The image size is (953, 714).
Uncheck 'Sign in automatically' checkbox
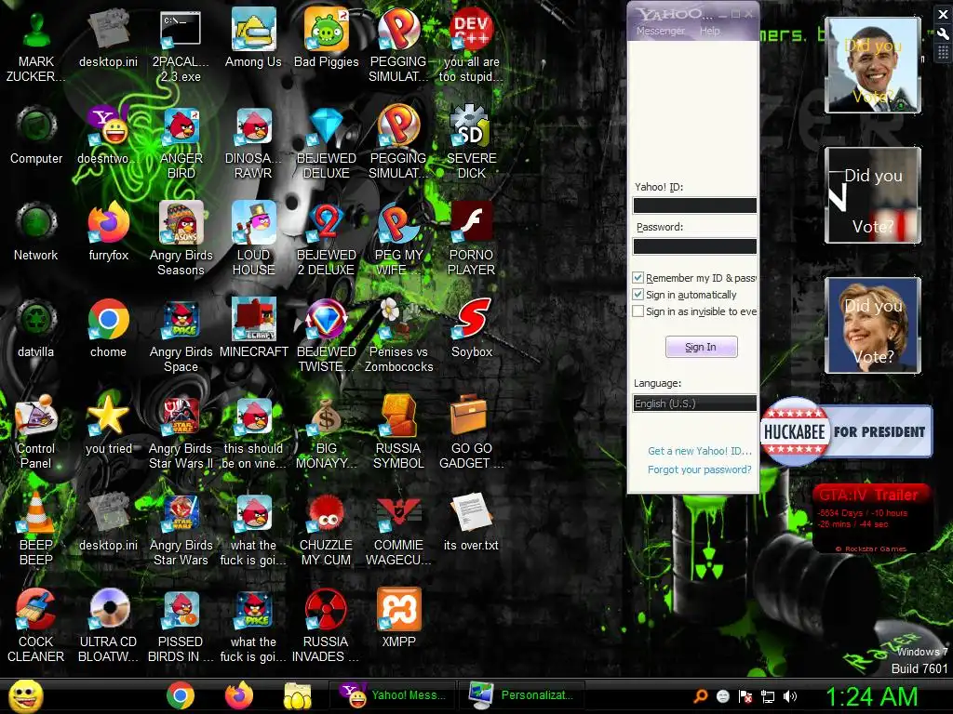638,295
